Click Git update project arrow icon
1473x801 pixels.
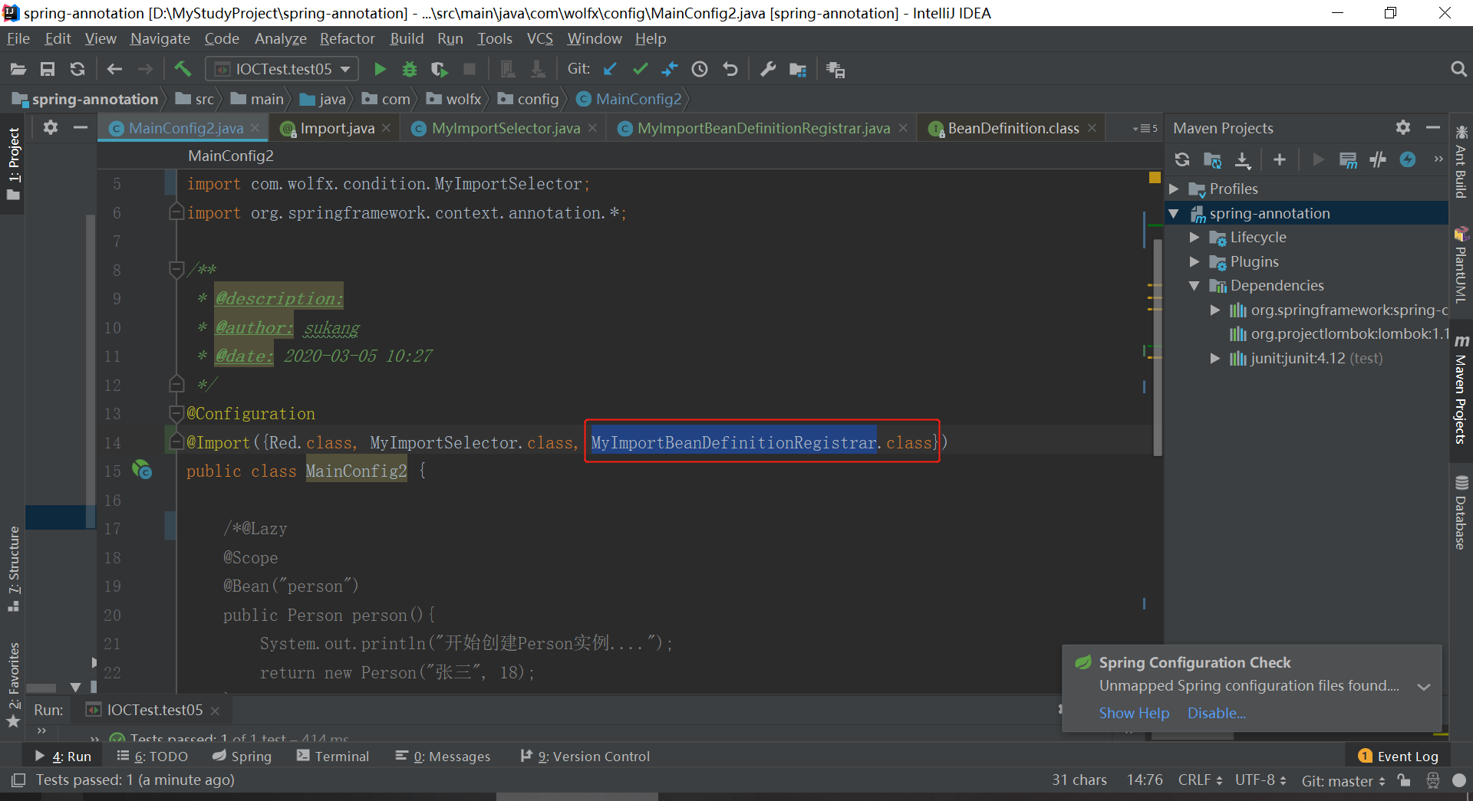click(x=610, y=69)
